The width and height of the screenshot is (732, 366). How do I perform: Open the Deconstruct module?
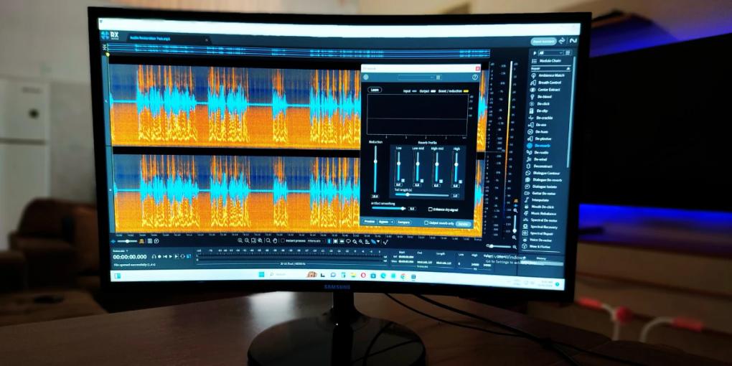pos(540,166)
